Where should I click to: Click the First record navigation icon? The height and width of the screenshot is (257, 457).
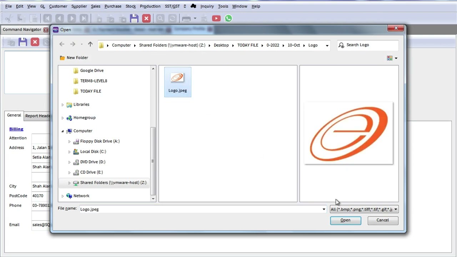click(x=47, y=18)
